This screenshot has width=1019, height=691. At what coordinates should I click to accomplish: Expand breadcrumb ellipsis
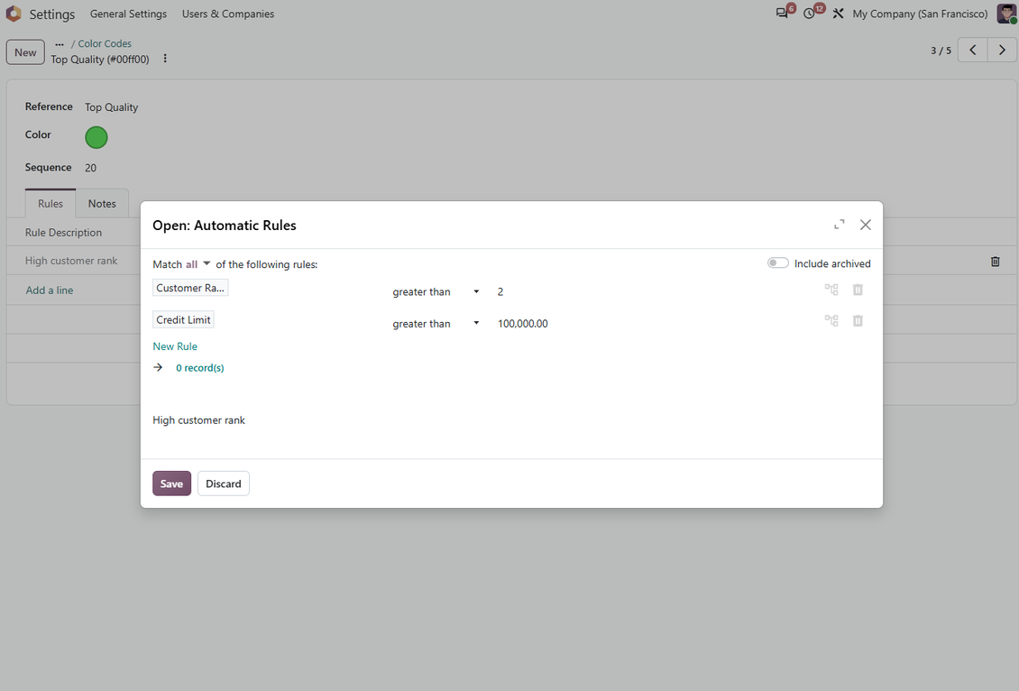coord(60,44)
